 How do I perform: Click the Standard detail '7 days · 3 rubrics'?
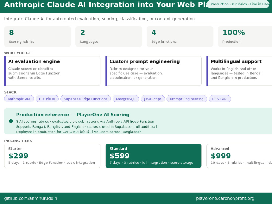point(151,163)
